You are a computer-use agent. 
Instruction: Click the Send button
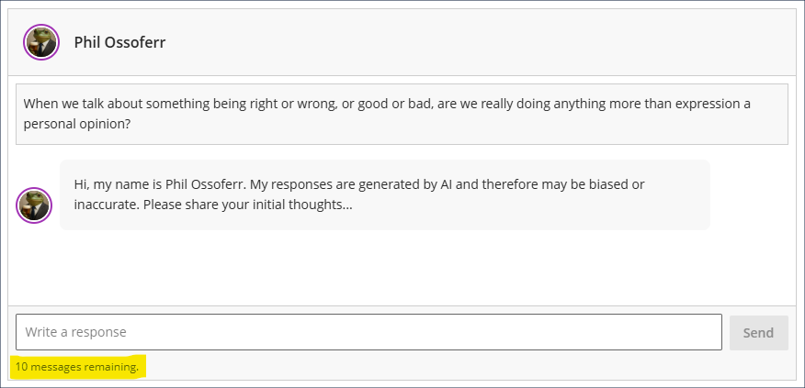pyautogui.click(x=758, y=333)
